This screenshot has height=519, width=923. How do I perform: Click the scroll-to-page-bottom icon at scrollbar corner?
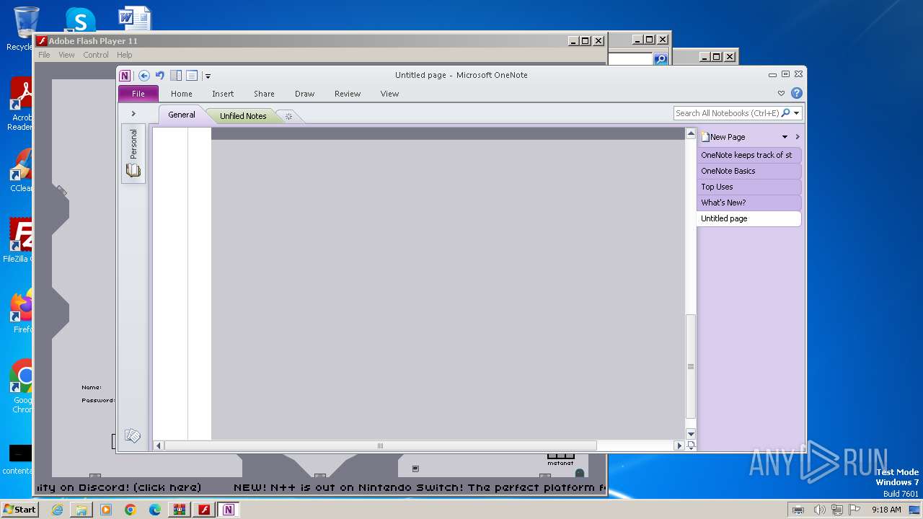691,445
